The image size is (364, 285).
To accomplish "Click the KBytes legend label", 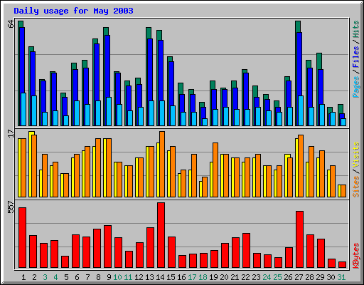I will click(x=355, y=256).
